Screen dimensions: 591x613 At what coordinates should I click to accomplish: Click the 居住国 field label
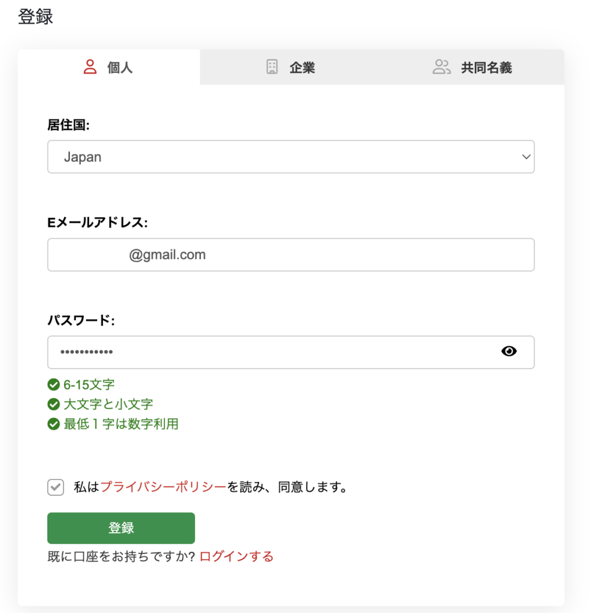pyautogui.click(x=68, y=125)
